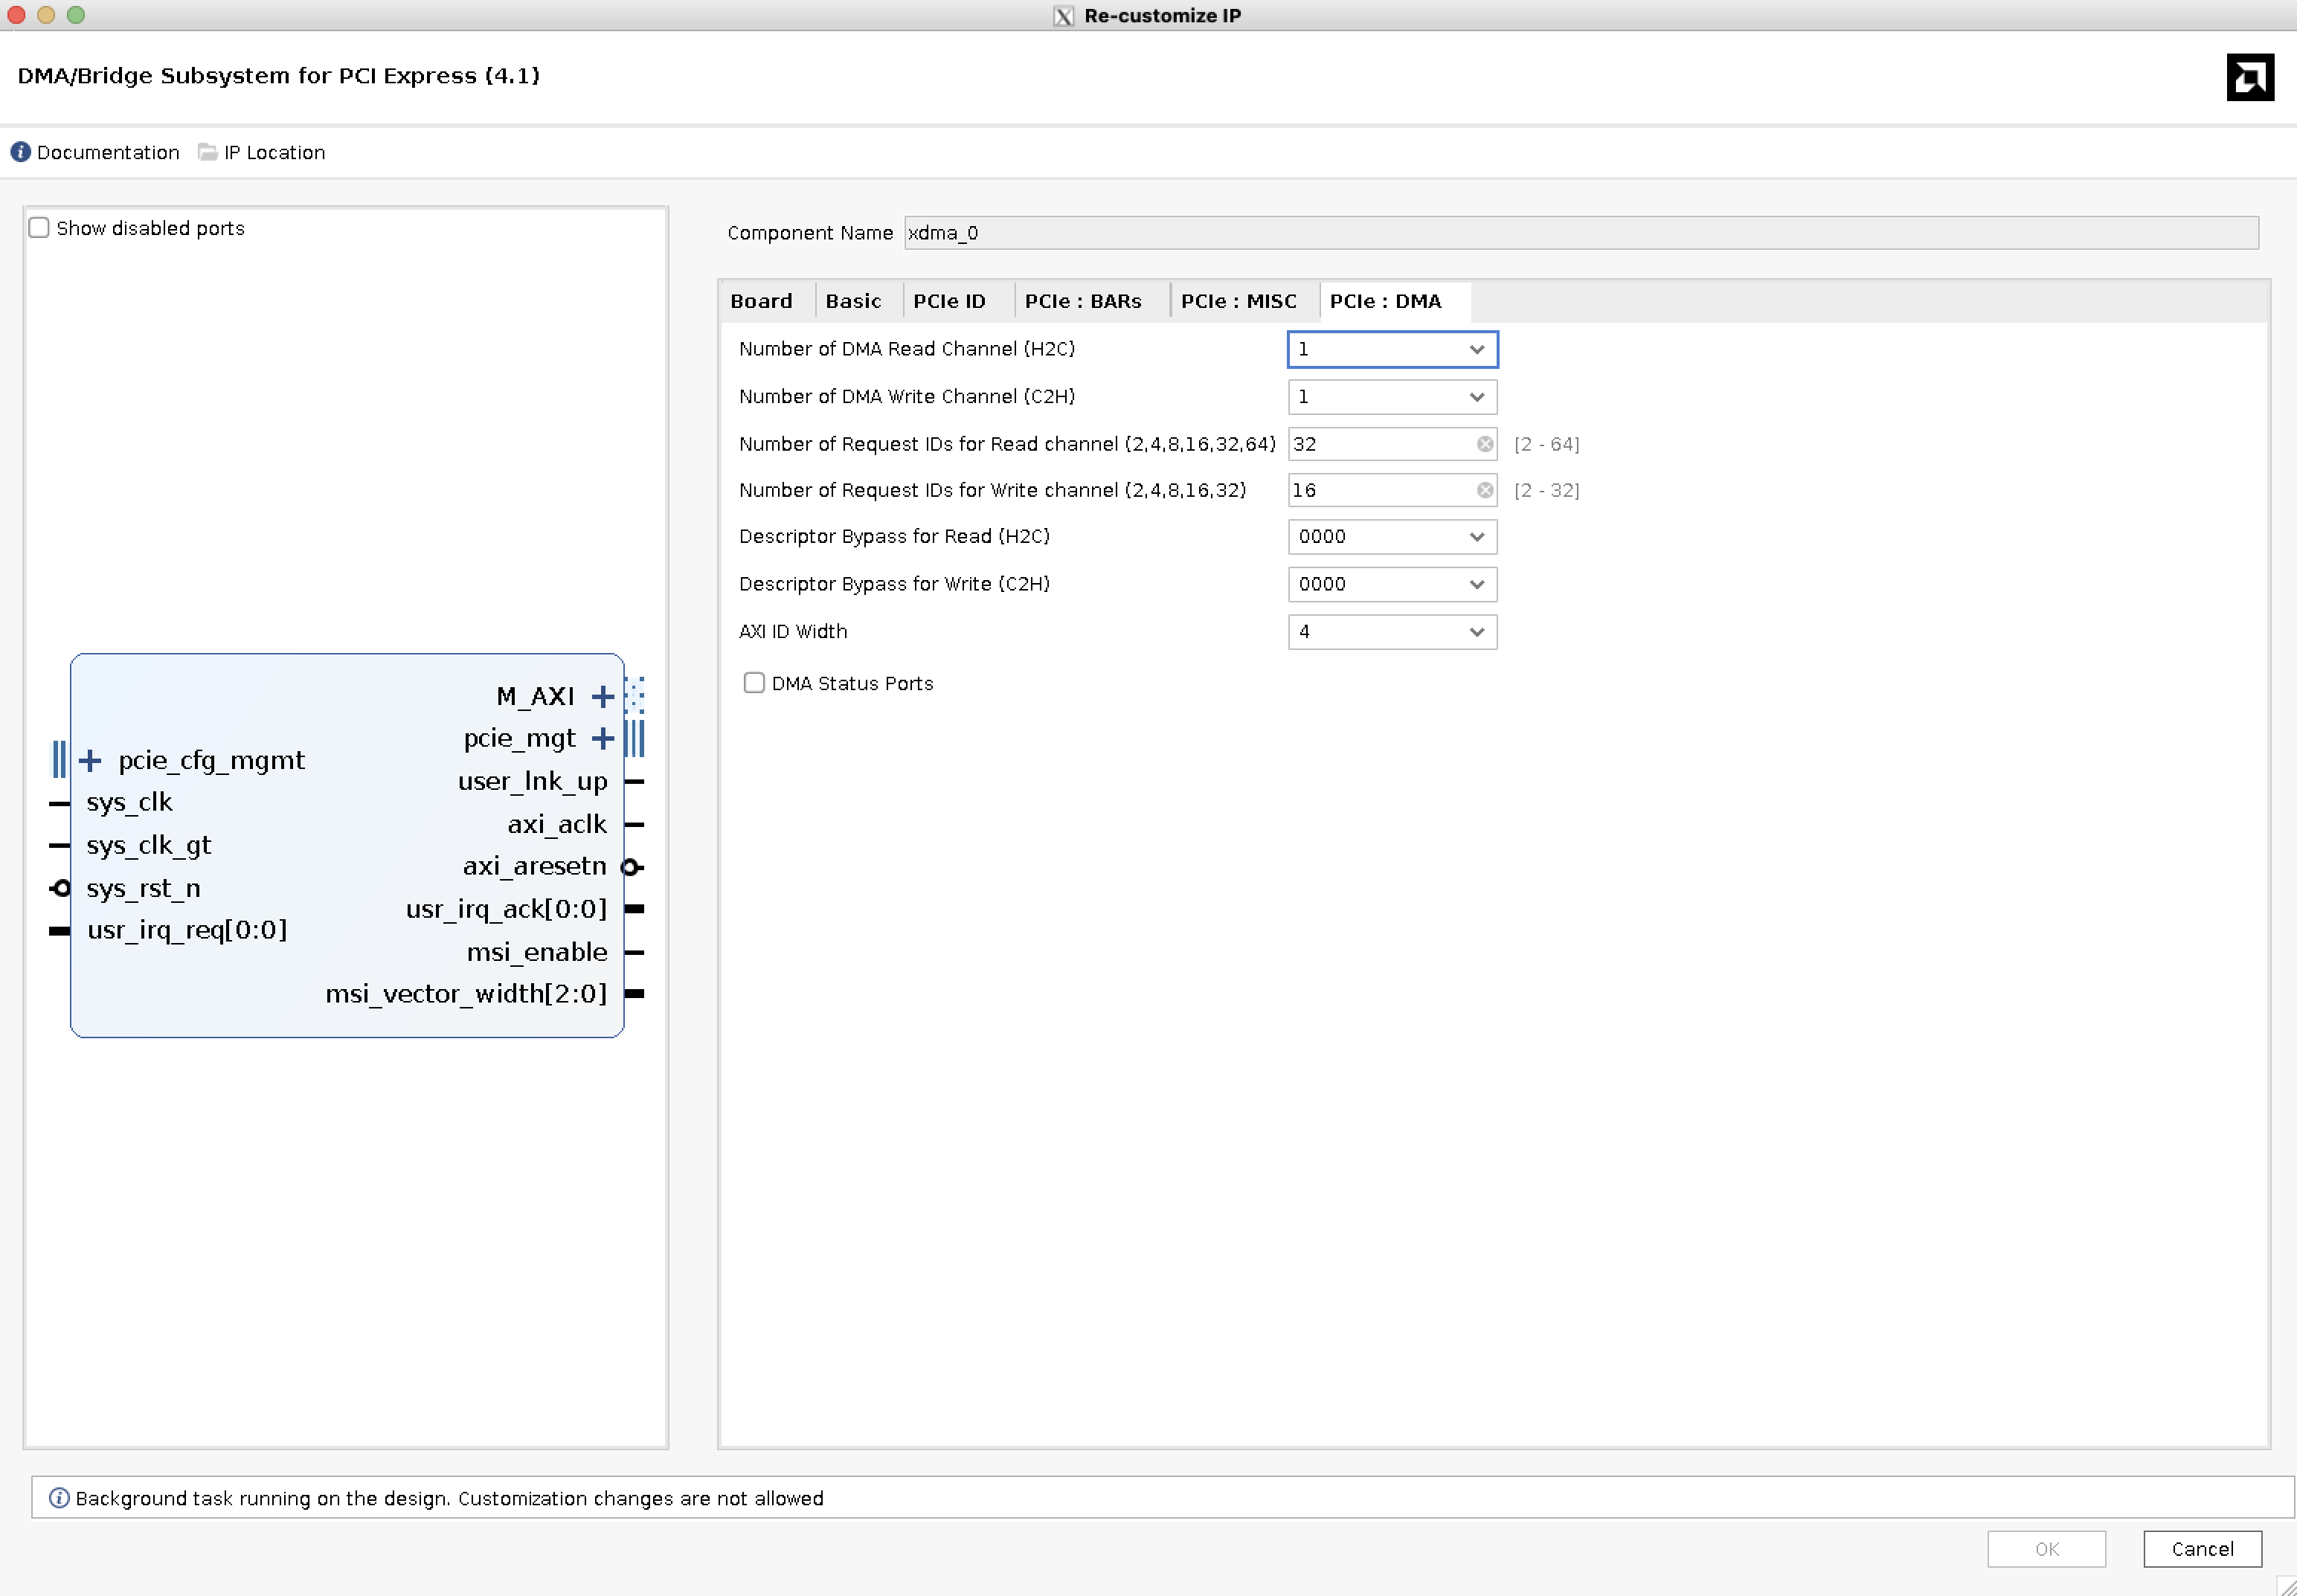The image size is (2297, 1596).
Task: Open Number of DMA Write Channel dropdown
Action: point(1391,397)
